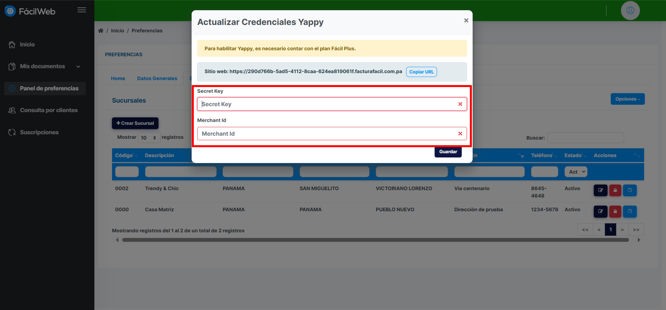Screen dimensions: 666x310
Task: Click the scrollbar left arrow
Action: (117, 240)
